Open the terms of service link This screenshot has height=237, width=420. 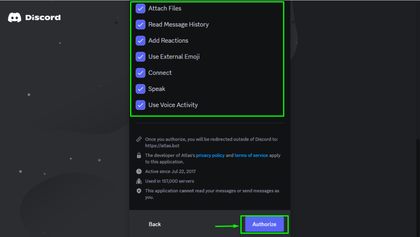251,155
